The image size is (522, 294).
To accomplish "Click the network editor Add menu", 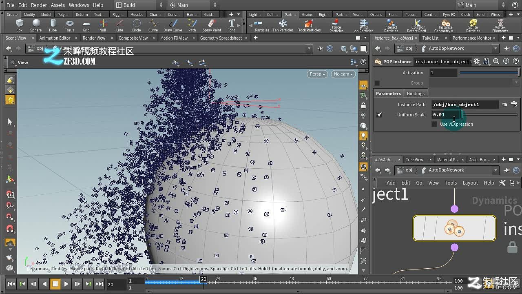I will click(391, 183).
